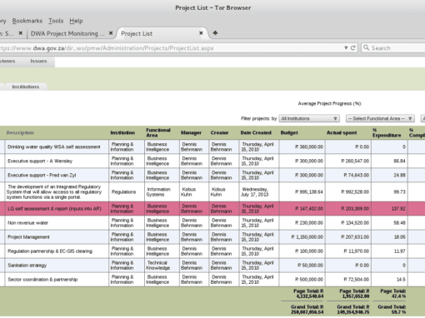Click actual spent value R 203,309.00

[x=355, y=209]
